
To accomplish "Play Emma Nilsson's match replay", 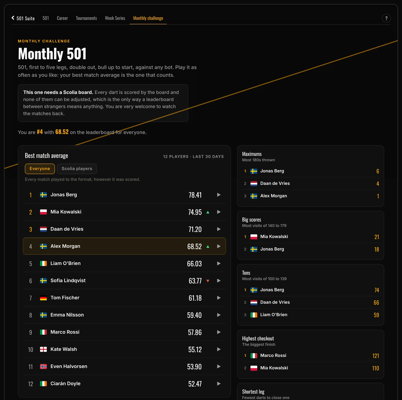I will coord(219,315).
